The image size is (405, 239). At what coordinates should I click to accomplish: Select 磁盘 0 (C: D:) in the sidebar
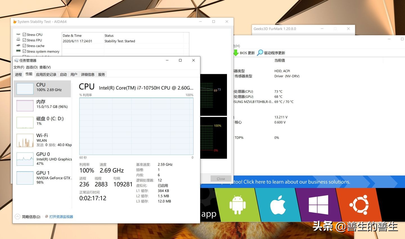42,123
